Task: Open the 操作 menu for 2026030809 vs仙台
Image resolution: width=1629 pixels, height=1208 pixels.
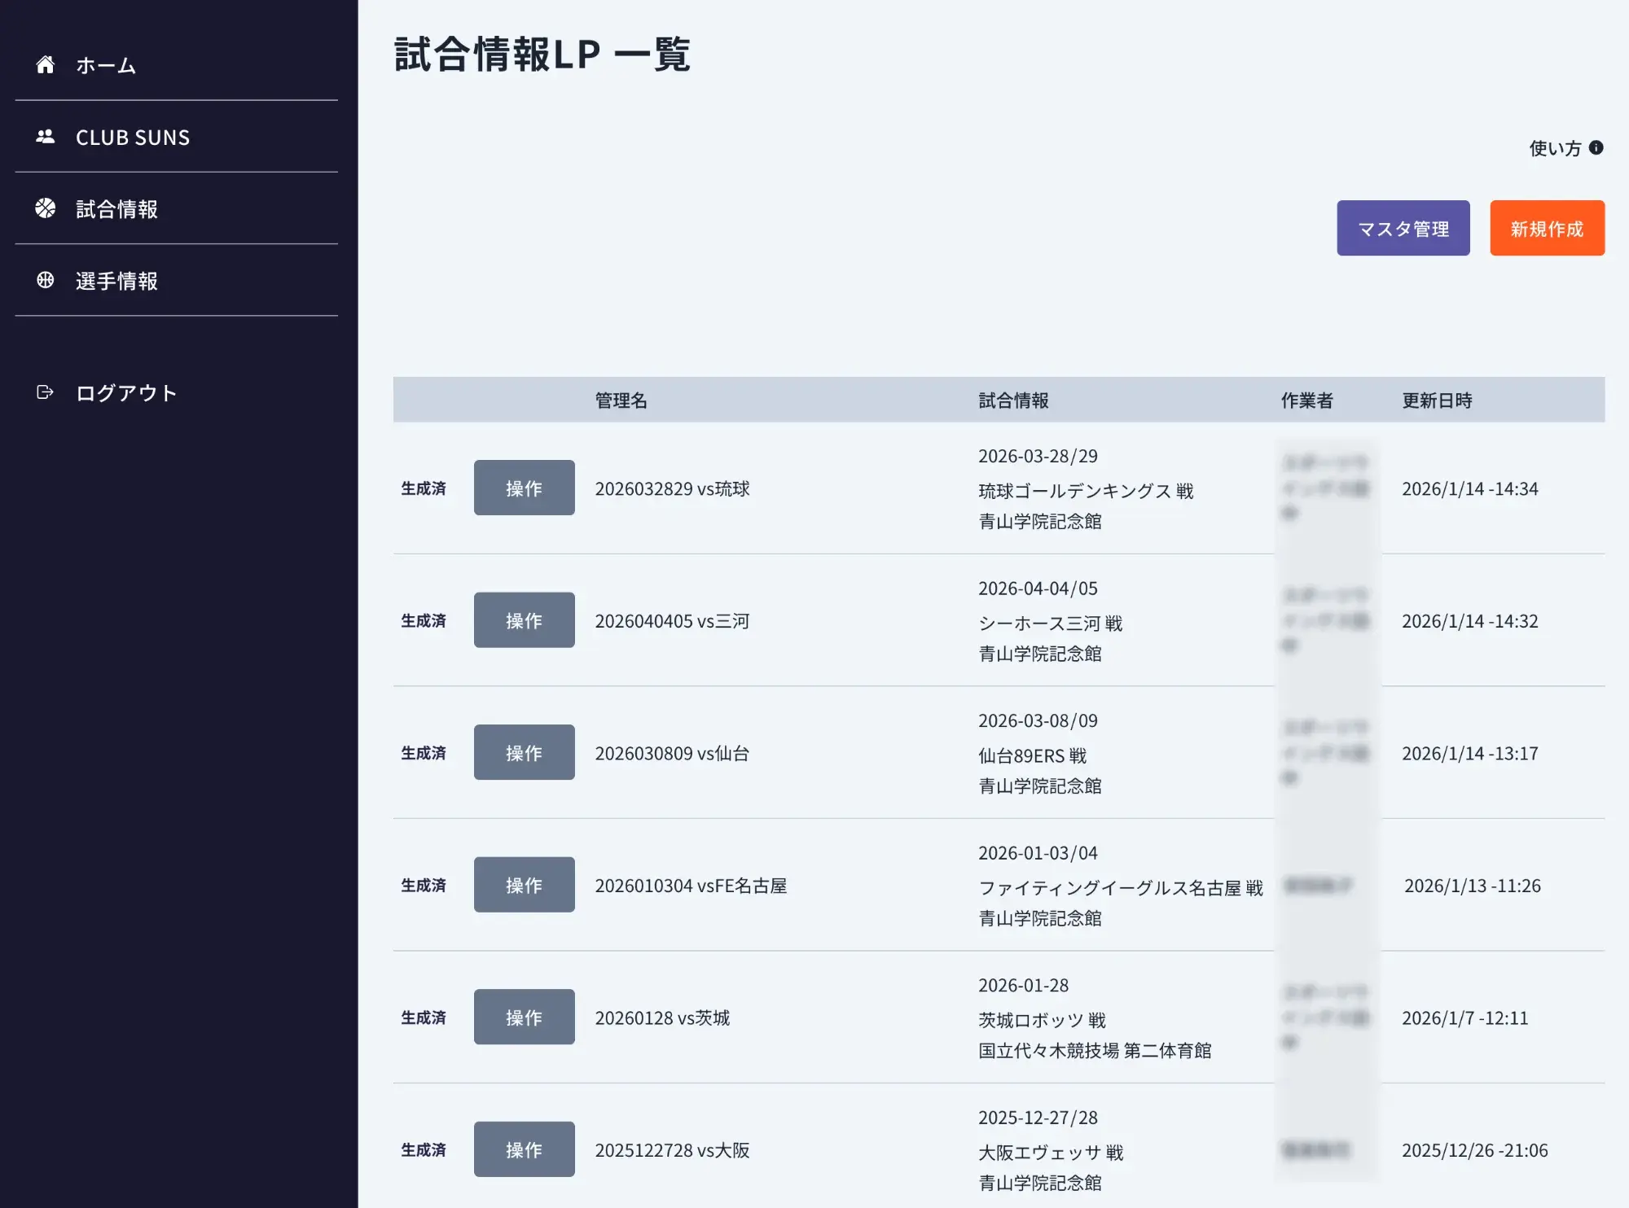Action: coord(524,752)
